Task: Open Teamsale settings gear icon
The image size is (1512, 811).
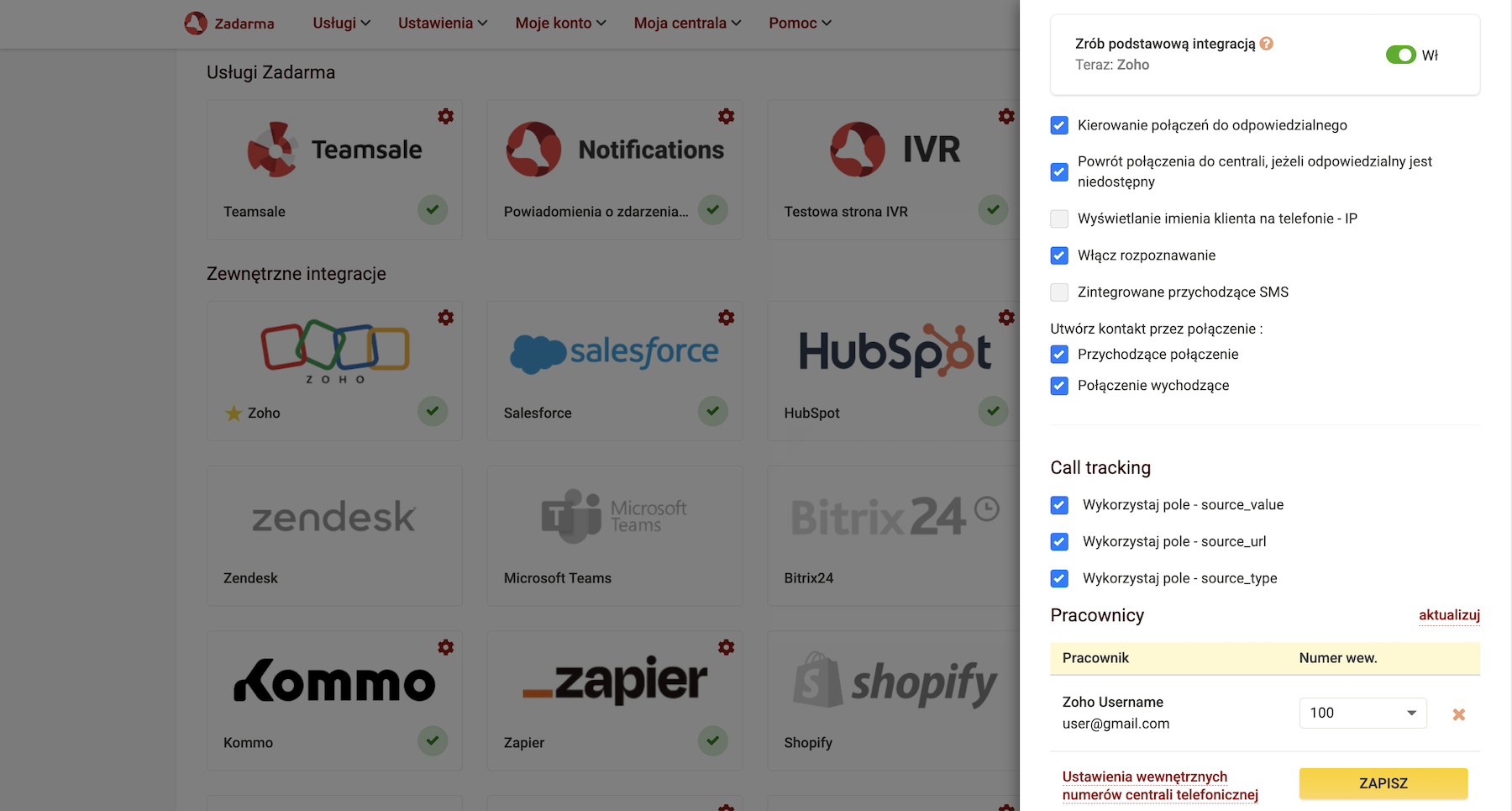Action: coord(446,116)
